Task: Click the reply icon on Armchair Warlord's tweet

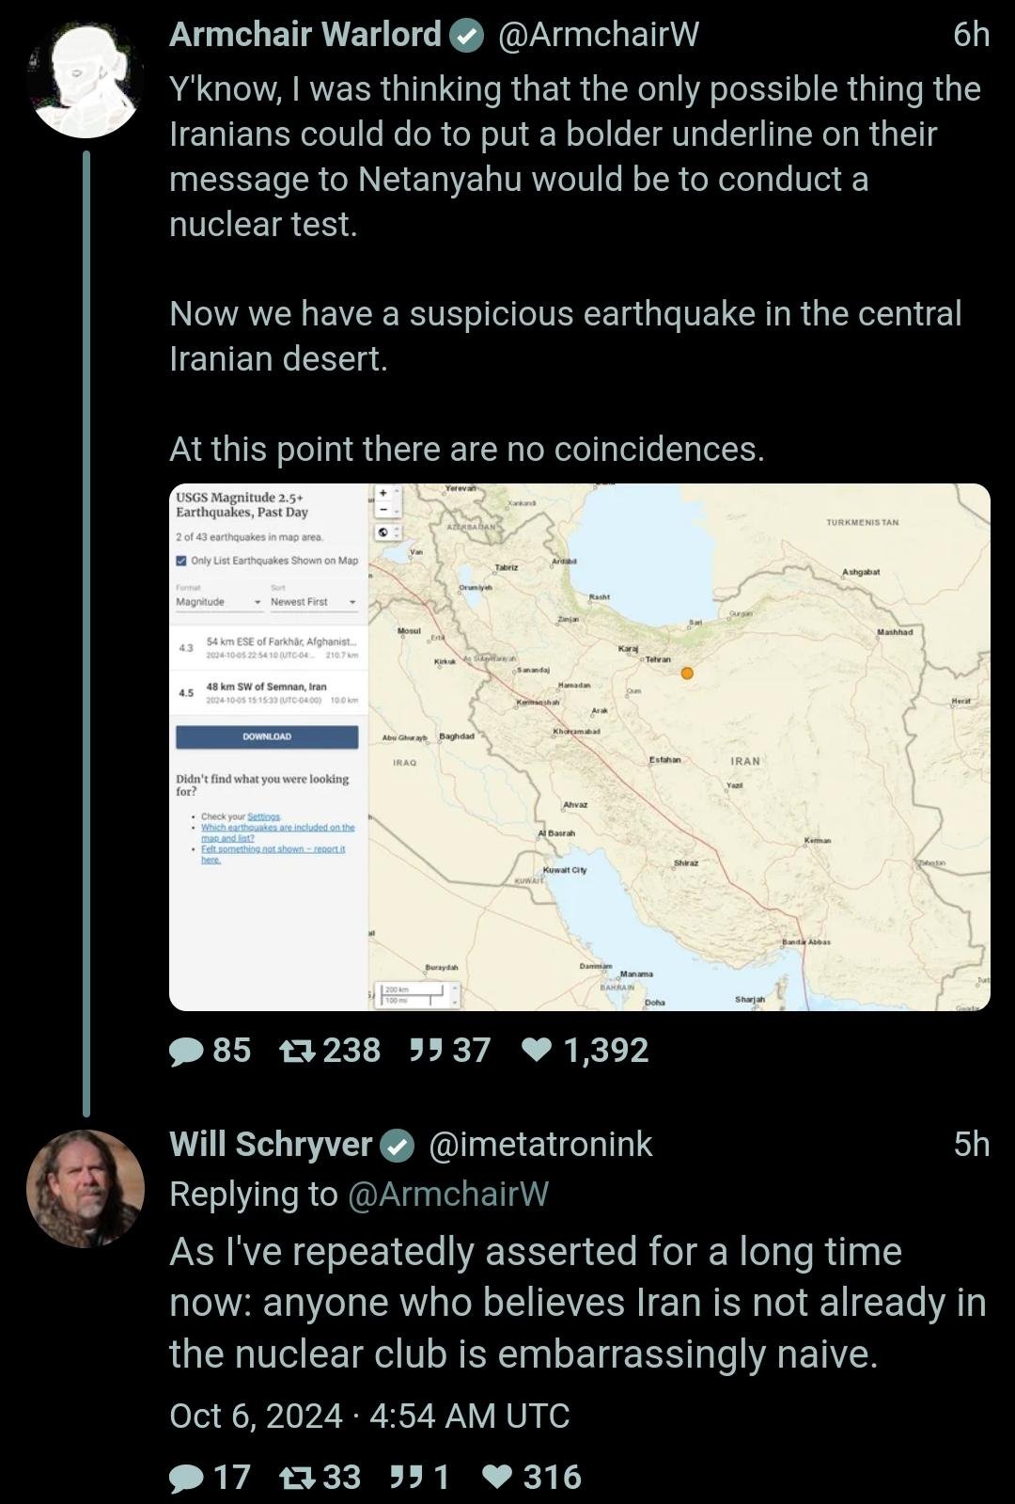Action: [x=187, y=1051]
